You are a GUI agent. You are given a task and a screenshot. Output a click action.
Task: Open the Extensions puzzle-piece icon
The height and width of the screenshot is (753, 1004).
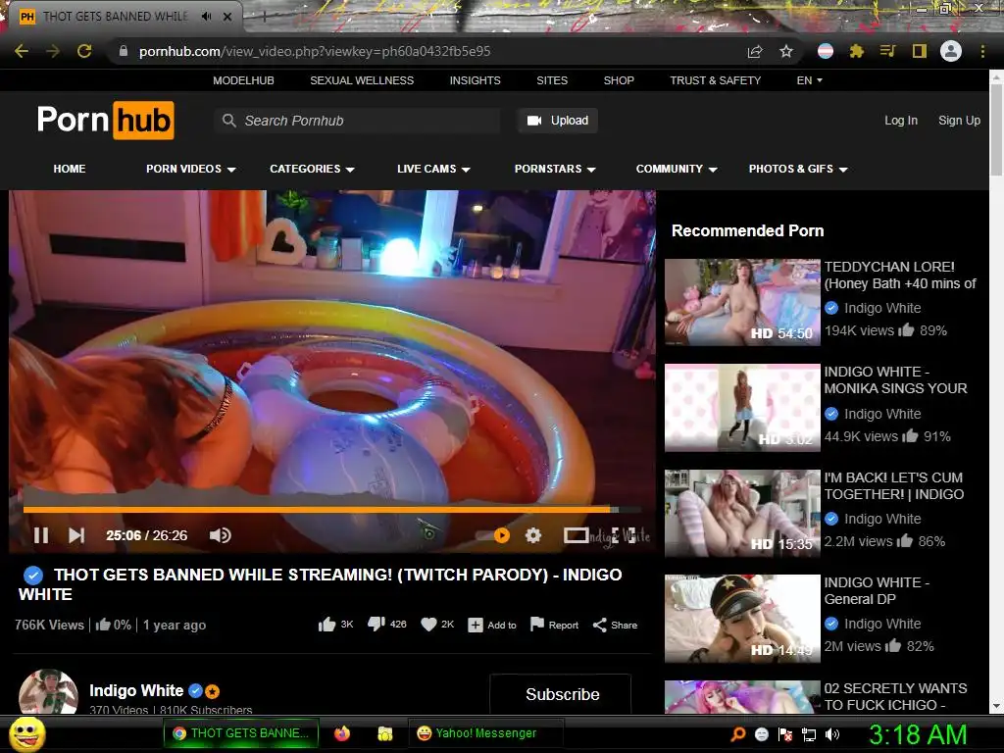856,51
